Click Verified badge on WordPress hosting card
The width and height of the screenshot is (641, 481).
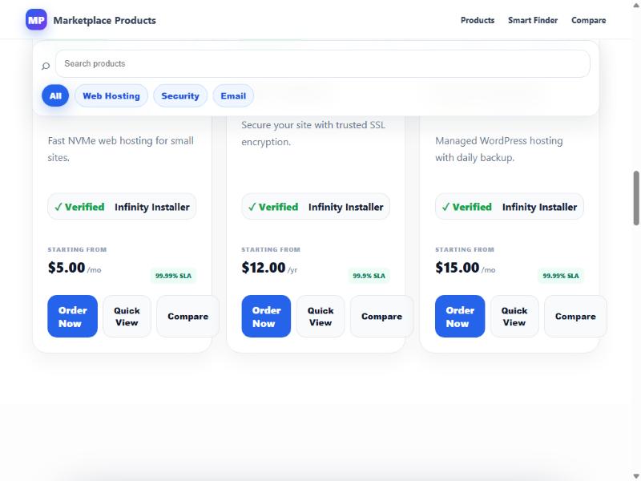(467, 207)
